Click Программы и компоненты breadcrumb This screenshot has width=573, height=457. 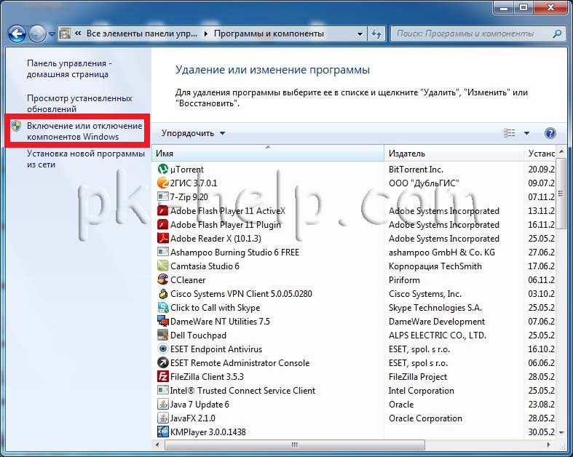(x=269, y=33)
